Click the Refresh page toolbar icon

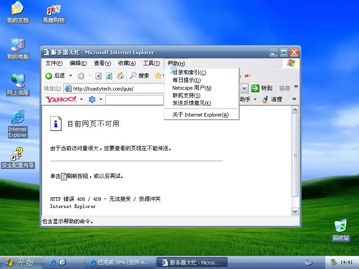point(109,76)
